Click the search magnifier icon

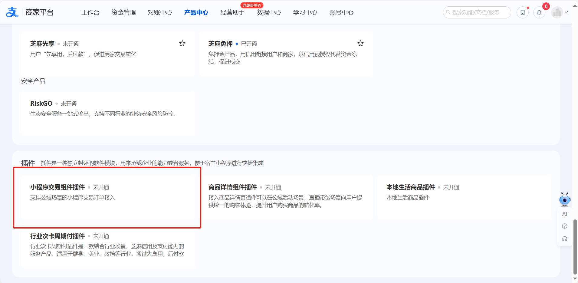point(448,12)
